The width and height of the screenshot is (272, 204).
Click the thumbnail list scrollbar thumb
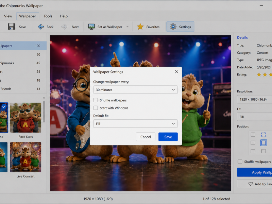pos(44,111)
